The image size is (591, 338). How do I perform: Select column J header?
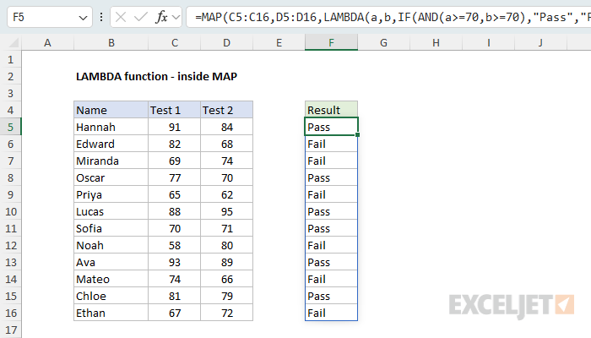540,42
